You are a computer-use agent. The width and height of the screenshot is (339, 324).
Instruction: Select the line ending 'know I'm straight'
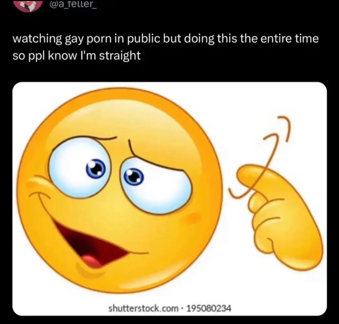click(77, 55)
